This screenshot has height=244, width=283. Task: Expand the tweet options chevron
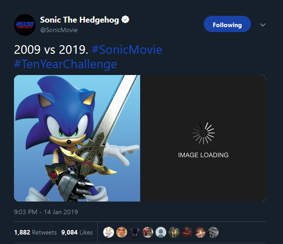click(x=263, y=25)
